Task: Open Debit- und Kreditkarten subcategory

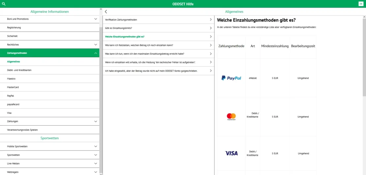Action: [49, 70]
